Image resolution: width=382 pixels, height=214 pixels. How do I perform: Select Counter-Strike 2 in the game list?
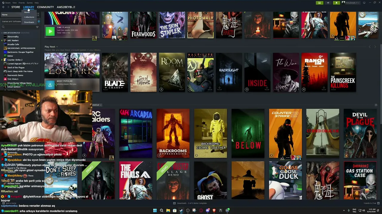click(x=15, y=60)
